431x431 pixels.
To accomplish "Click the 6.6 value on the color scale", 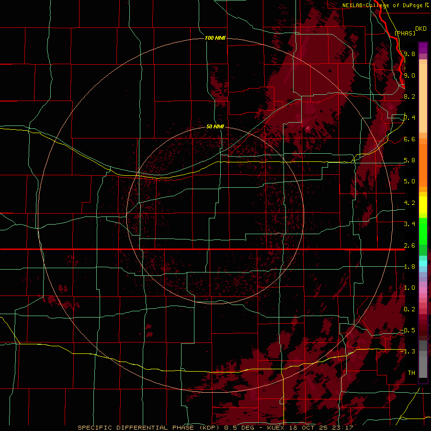I will (409, 139).
